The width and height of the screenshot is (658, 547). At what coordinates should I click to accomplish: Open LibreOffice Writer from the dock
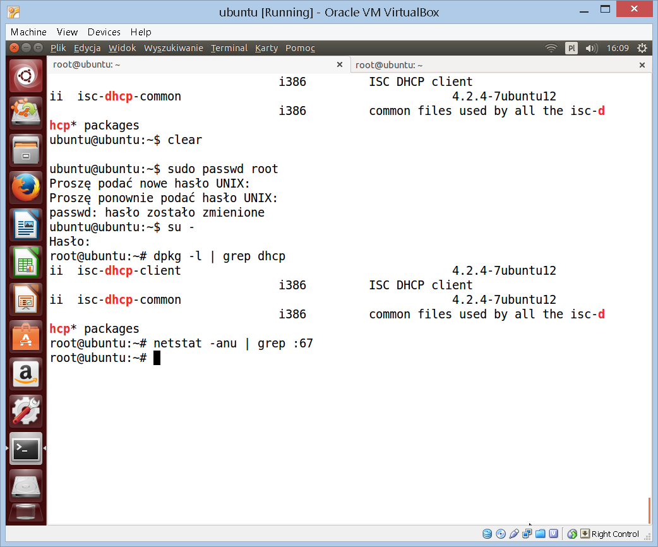coord(26,225)
